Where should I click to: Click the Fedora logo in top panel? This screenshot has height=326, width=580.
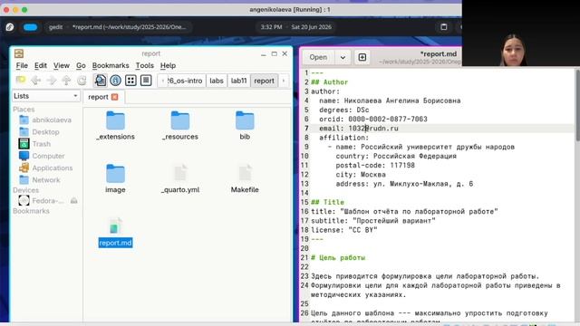click(10, 27)
